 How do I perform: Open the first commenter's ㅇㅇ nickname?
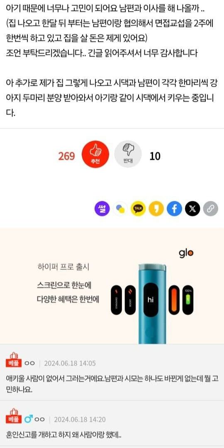click(x=29, y=363)
